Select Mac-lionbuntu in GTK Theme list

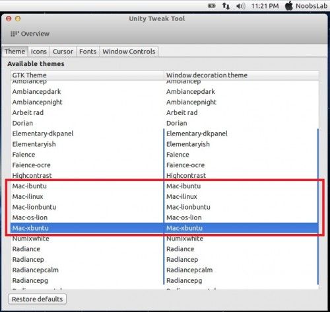point(87,207)
